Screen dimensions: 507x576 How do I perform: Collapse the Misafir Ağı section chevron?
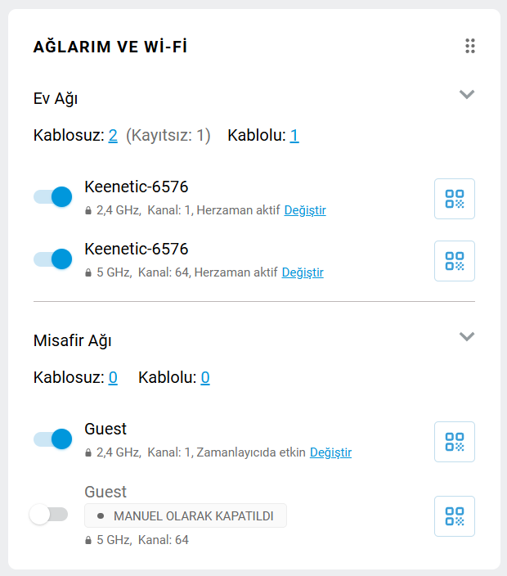click(x=467, y=336)
